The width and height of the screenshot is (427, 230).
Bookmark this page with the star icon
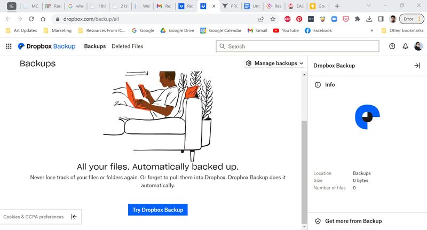click(273, 19)
